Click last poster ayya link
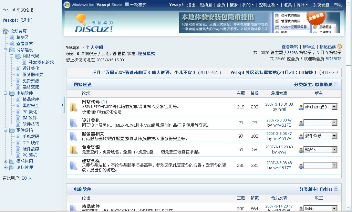Image resolution: width=352 pixels, height=212 pixels. coord(282,152)
